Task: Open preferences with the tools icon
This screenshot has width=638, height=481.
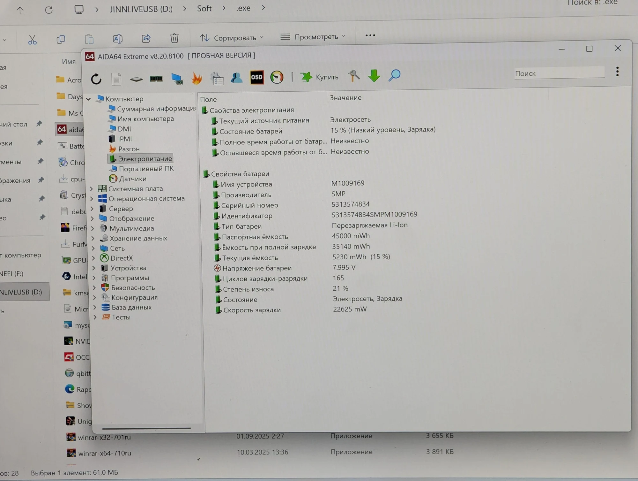Action: point(354,76)
